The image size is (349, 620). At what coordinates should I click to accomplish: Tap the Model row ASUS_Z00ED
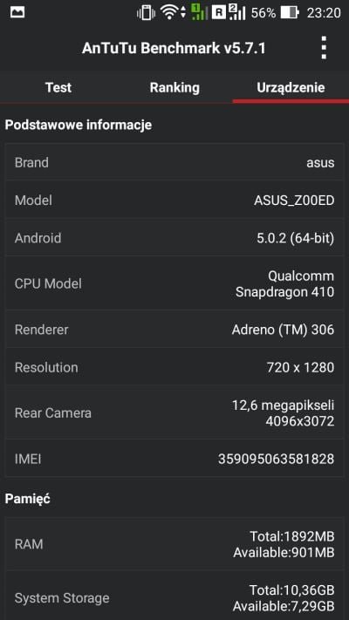point(174,200)
